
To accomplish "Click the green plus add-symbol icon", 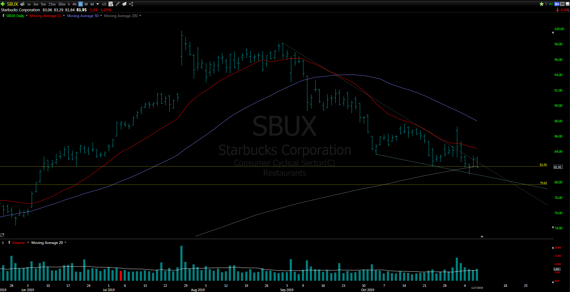I will point(3,4).
